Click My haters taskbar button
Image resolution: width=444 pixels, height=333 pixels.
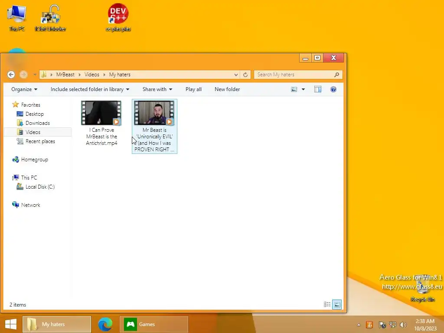(57, 324)
